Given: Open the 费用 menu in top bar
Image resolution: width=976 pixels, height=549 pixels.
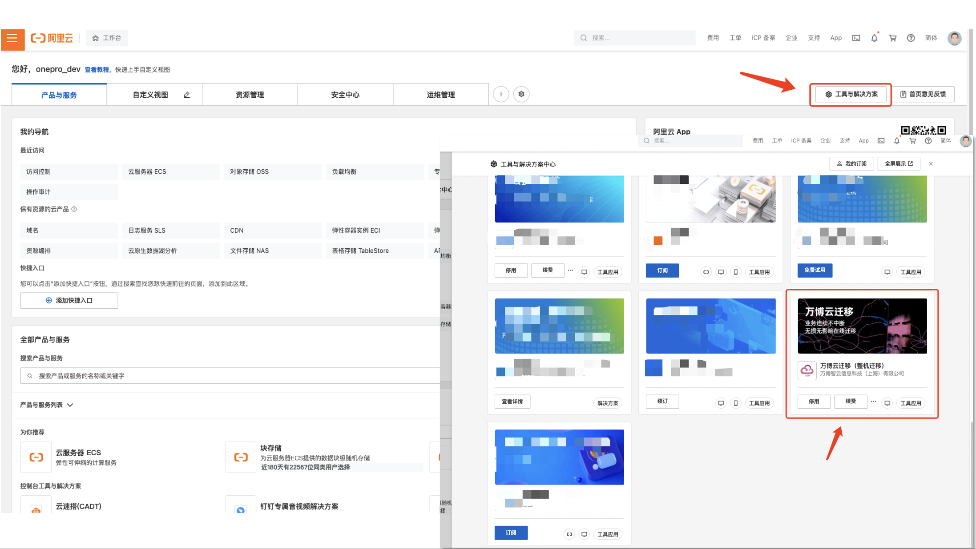Looking at the screenshot, I should (713, 38).
